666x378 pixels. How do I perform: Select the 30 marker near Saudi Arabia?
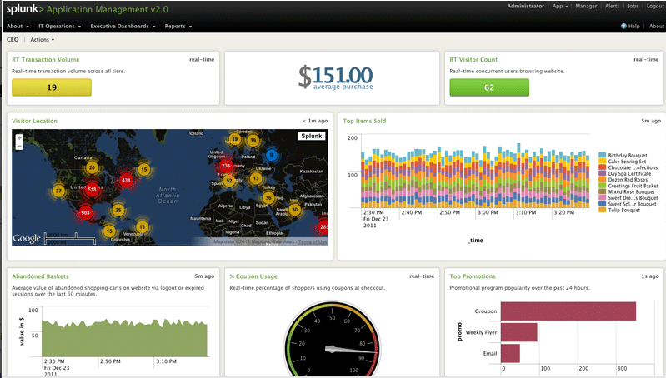tap(294, 210)
